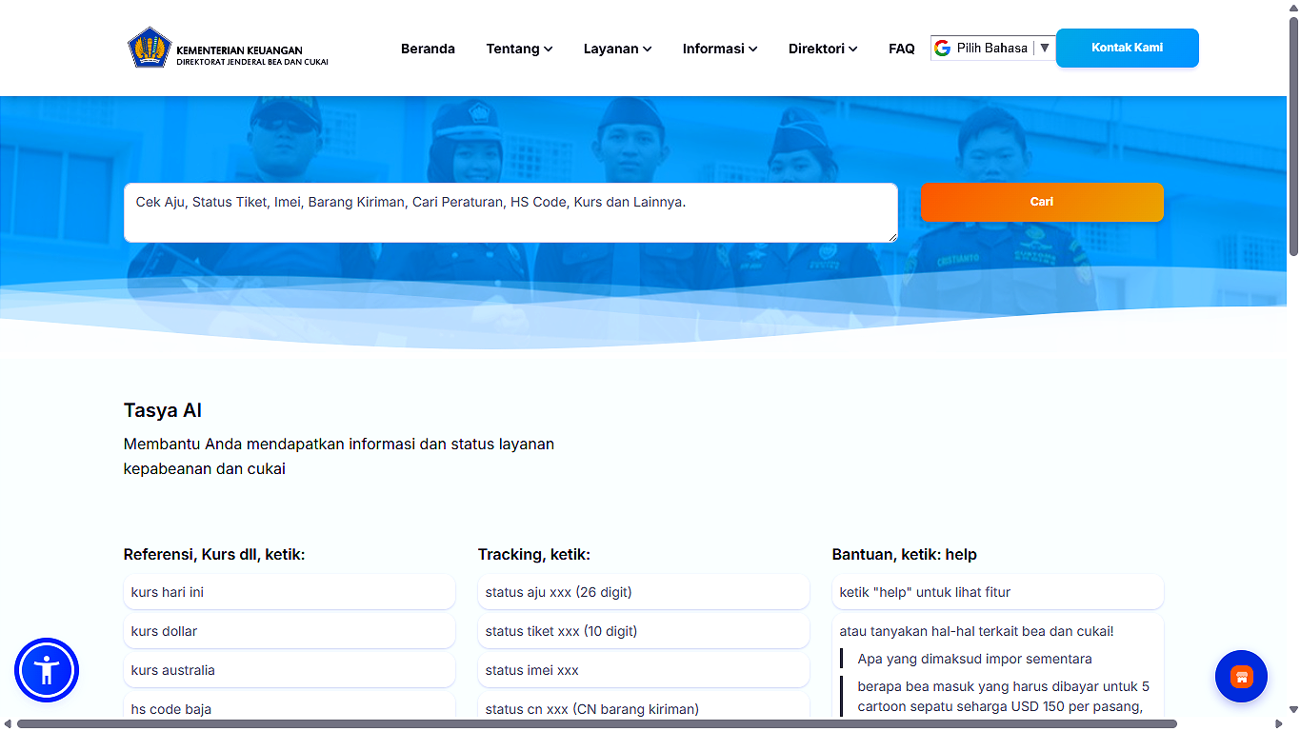Expand the Layanan dropdown menu
This screenshot has width=1300, height=731.
point(617,49)
